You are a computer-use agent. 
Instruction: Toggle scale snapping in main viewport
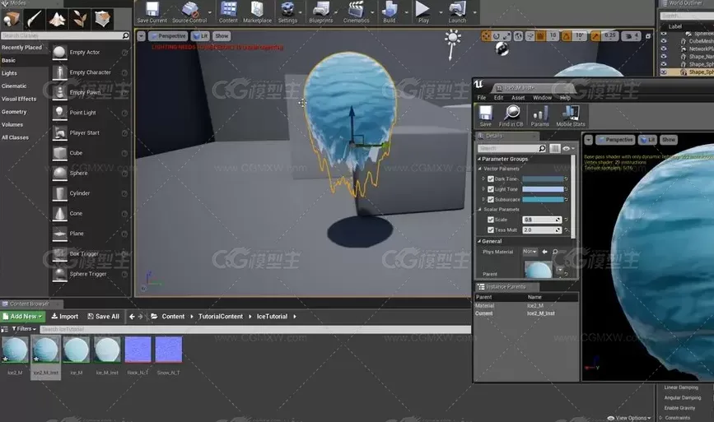click(x=595, y=36)
